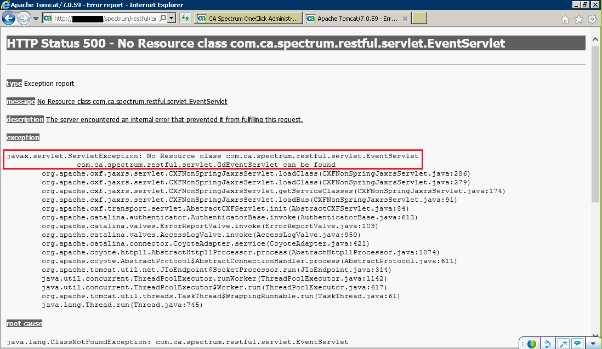602x349 pixels.
Task: Click the 'message' label
Action: click(21, 102)
